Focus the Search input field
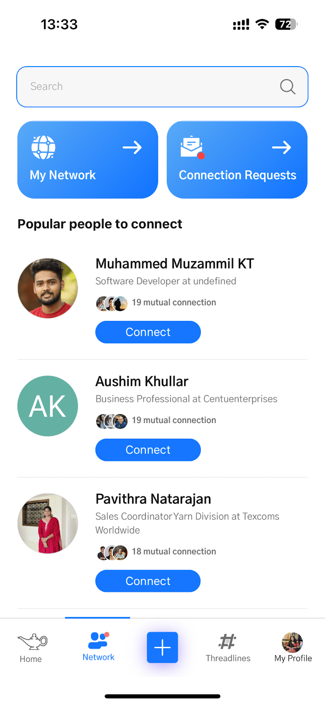325x705 pixels. [162, 87]
